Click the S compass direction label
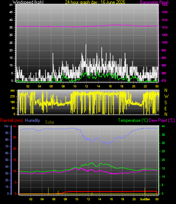This screenshot has width=176, height=204. [165, 103]
